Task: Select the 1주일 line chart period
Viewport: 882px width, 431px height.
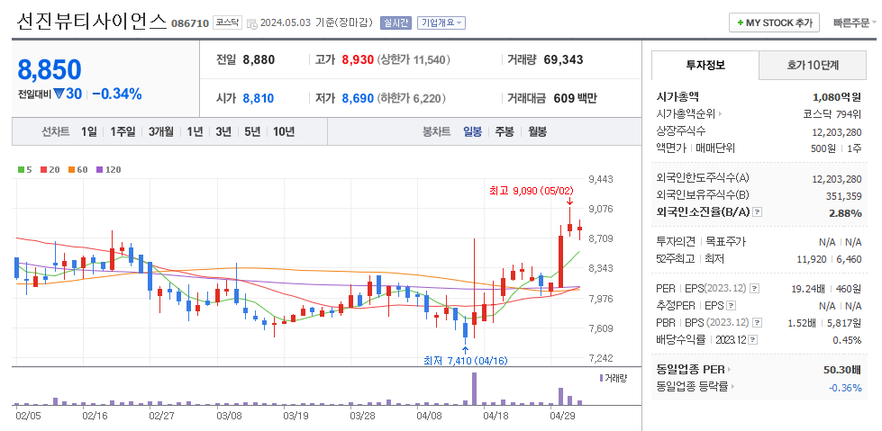Action: pos(123,132)
